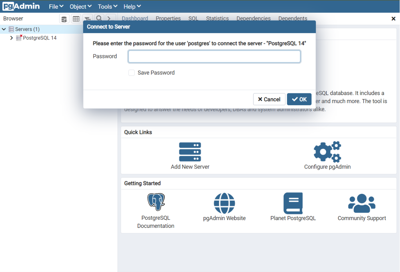Open the pgAdmin Website link

click(x=224, y=218)
